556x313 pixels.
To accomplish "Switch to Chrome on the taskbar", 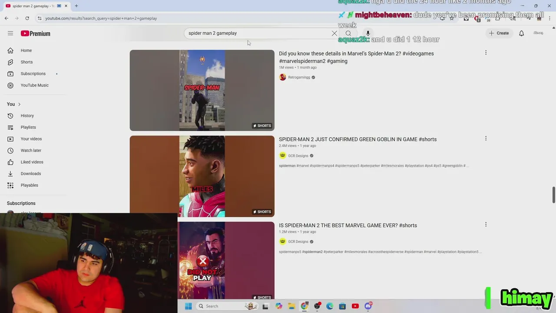I will (304, 306).
